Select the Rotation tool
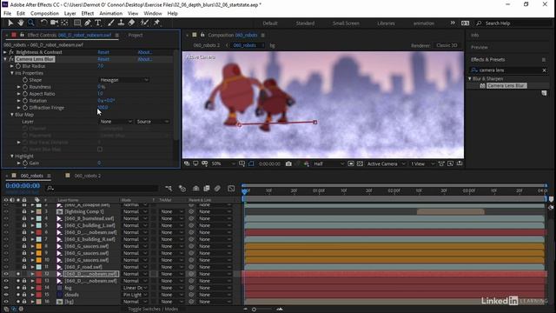556x313 pixels. point(43,23)
